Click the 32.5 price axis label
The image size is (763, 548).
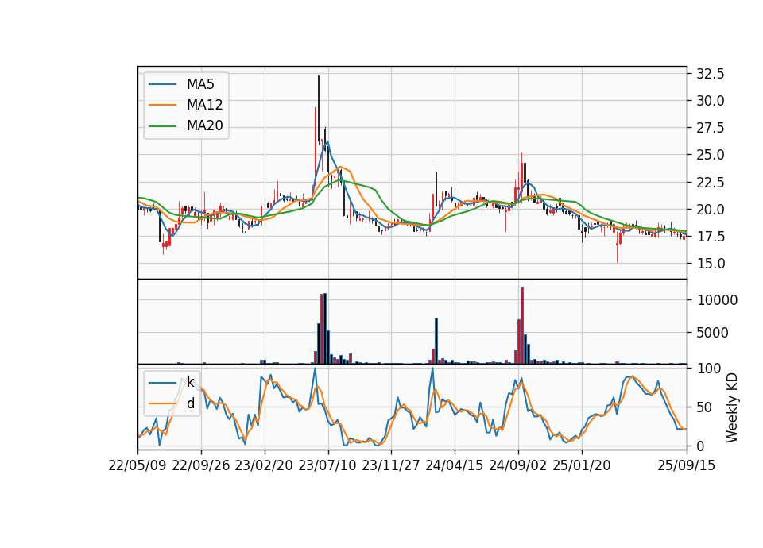pyautogui.click(x=711, y=74)
